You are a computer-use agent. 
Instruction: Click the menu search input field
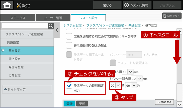[x=25, y=26]
